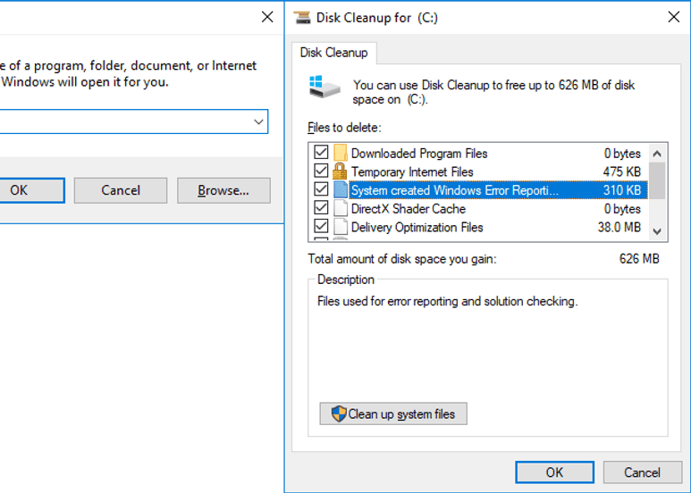
Task: Click the Delivery Optimization Files file icon
Action: coord(341,227)
